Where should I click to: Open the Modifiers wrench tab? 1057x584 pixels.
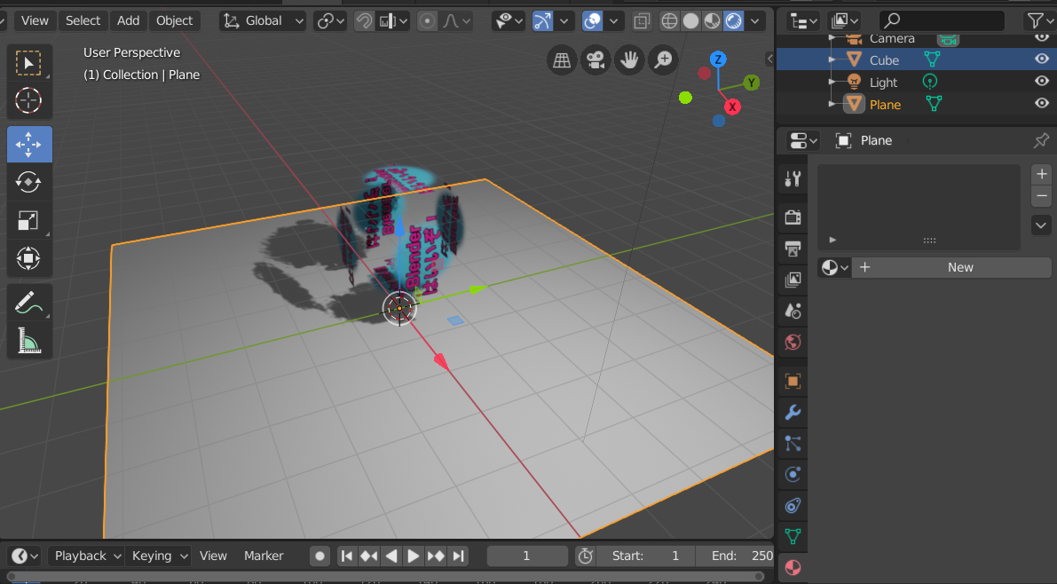coord(793,412)
